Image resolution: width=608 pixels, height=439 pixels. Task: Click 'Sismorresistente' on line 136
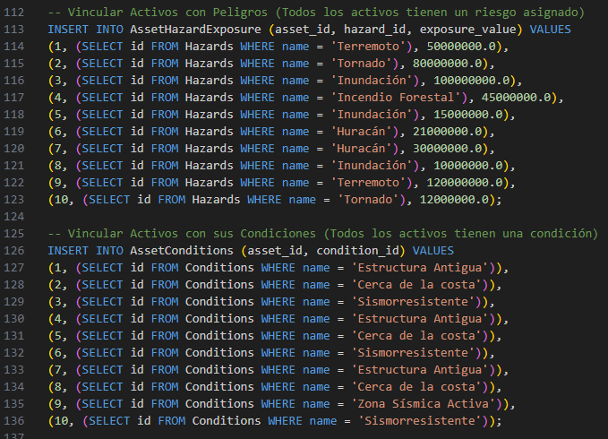[420, 422]
